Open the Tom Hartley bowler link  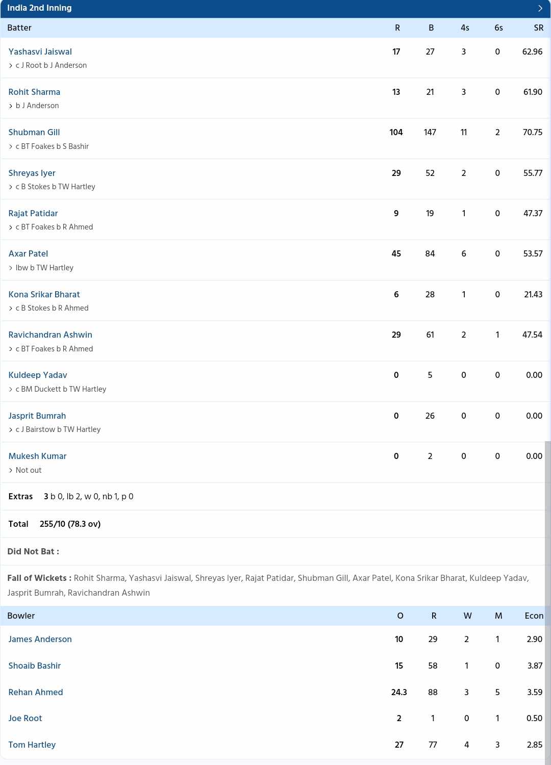point(32,745)
